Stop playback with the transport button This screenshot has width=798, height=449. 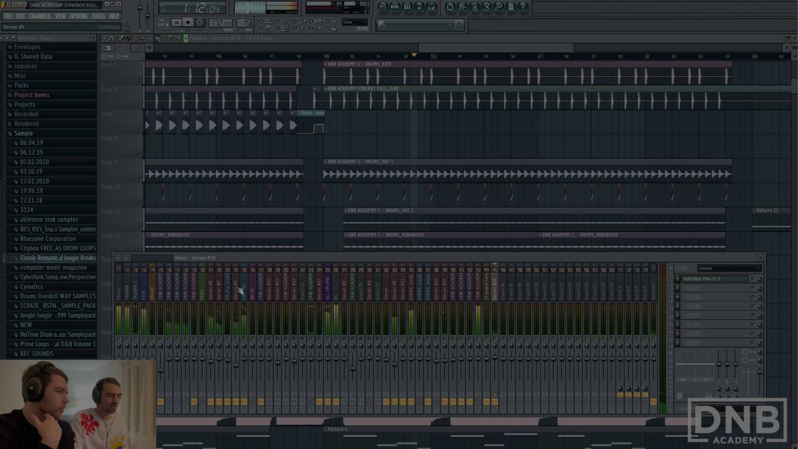[x=188, y=22]
